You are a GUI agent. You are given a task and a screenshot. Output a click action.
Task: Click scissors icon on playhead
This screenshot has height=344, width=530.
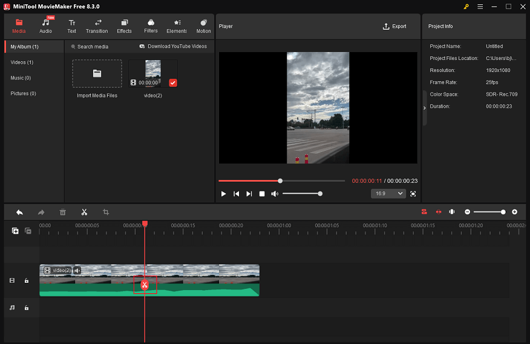coord(145,285)
